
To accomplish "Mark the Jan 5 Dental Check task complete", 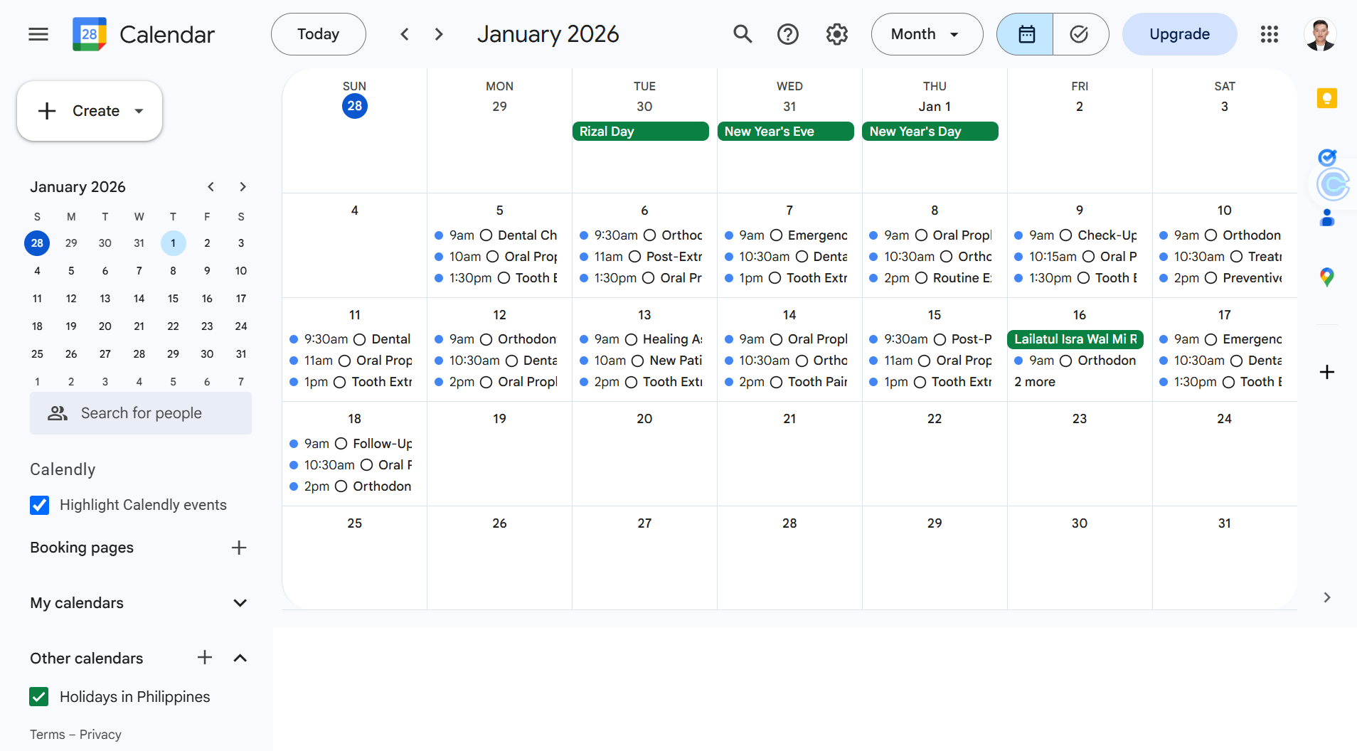I will (x=486, y=235).
